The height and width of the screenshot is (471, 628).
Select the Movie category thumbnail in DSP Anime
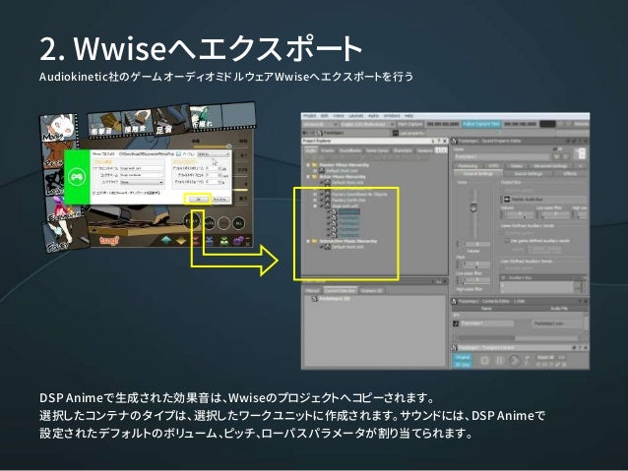[58, 127]
